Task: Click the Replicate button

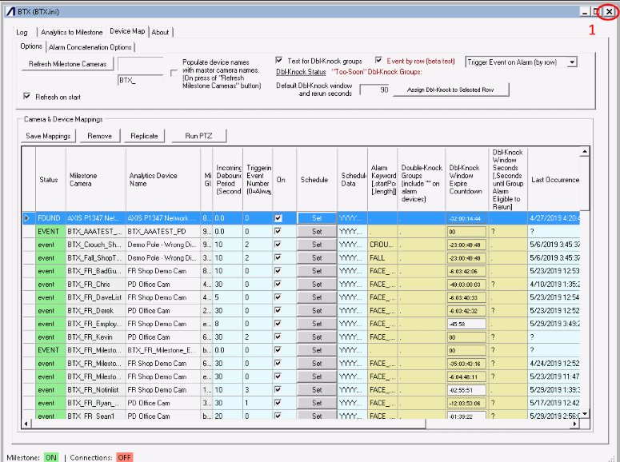Action: click(144, 136)
